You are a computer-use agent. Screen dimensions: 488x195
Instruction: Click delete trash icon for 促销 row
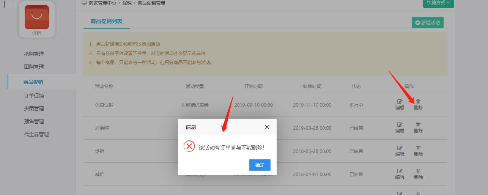(x=418, y=148)
